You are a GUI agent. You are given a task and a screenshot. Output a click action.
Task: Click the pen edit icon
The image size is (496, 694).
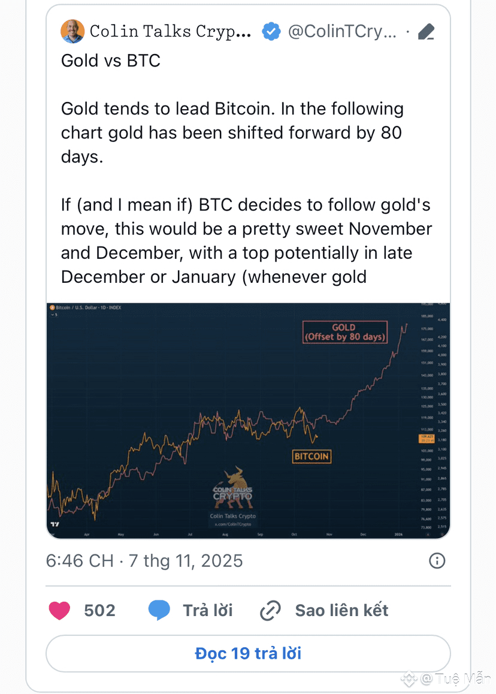click(426, 32)
